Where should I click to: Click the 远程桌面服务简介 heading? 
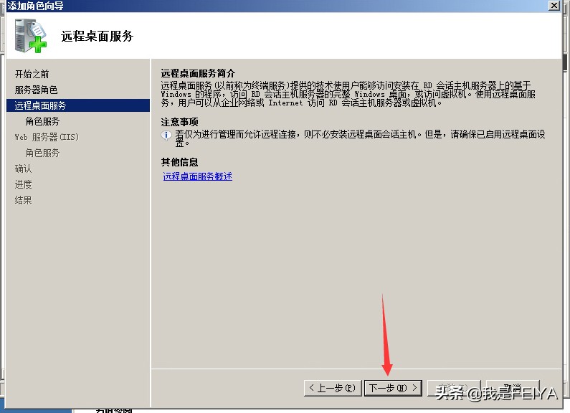click(198, 73)
